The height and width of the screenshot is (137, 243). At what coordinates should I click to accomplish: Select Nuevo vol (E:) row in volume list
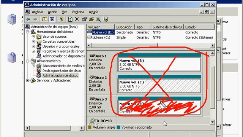[x=151, y=32]
